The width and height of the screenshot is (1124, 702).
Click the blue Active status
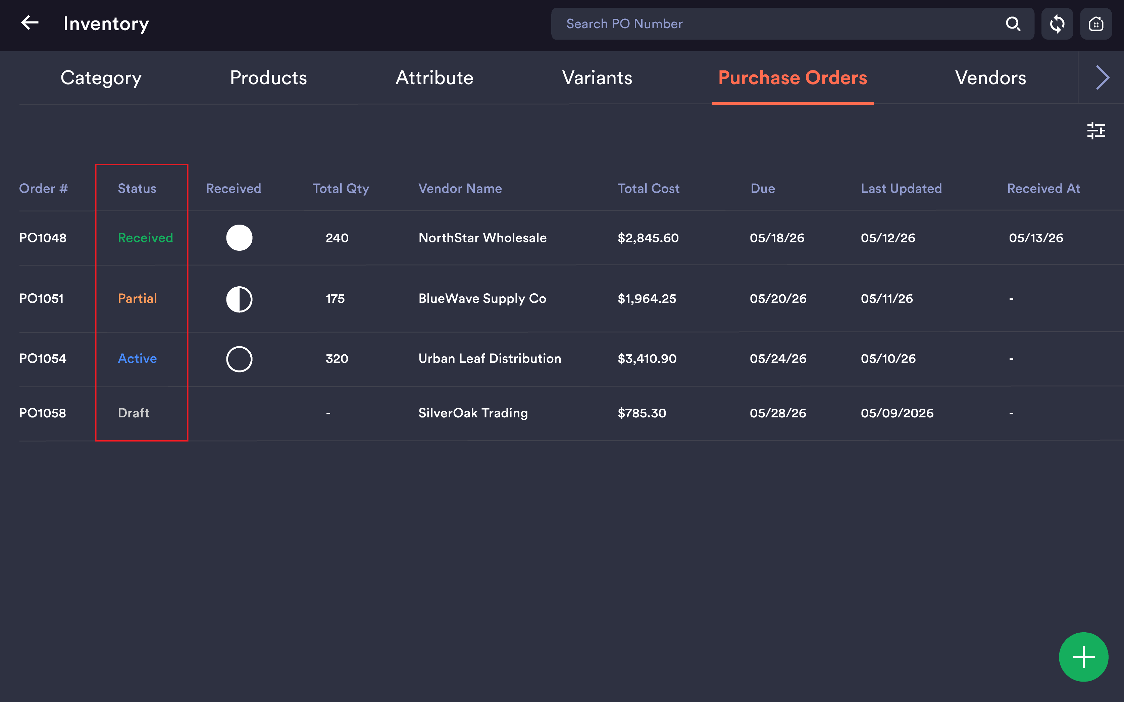[138, 358]
